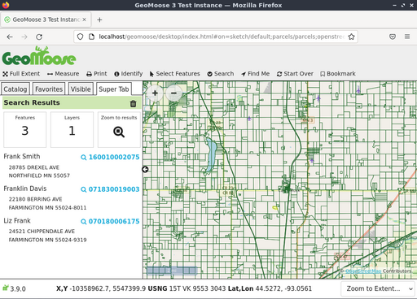
Task: Click the shield tracking protection icon
Action: [x=80, y=37]
